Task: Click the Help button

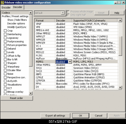Action: (x=117, y=13)
